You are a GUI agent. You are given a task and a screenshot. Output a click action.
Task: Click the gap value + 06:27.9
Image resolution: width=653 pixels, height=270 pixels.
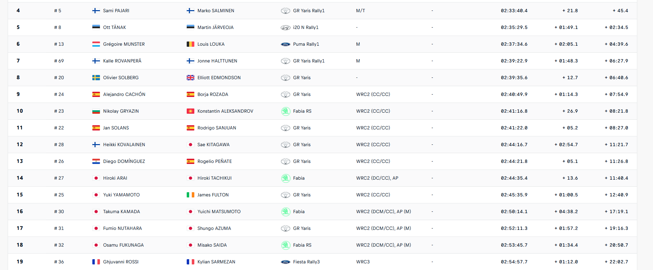(616, 61)
